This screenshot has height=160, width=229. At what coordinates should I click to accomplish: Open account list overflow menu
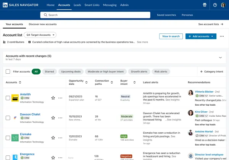point(222,36)
